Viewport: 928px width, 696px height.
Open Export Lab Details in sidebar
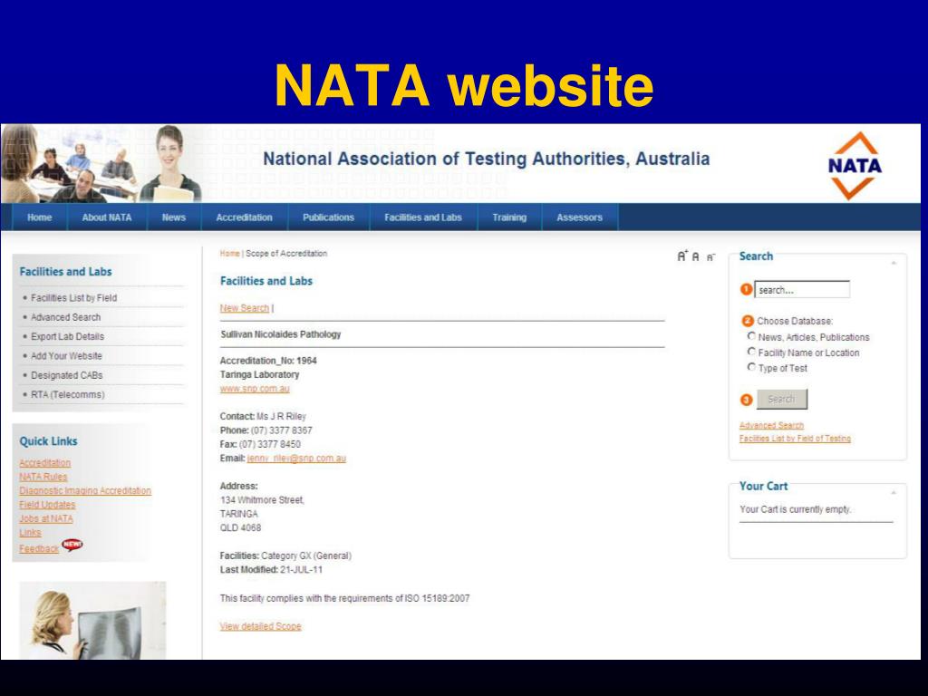coord(67,336)
